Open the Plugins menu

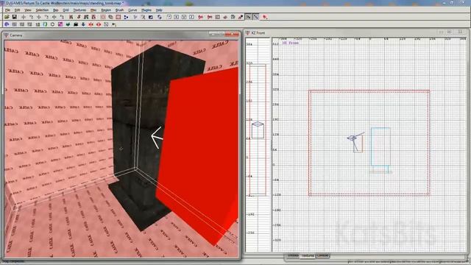[146, 10]
